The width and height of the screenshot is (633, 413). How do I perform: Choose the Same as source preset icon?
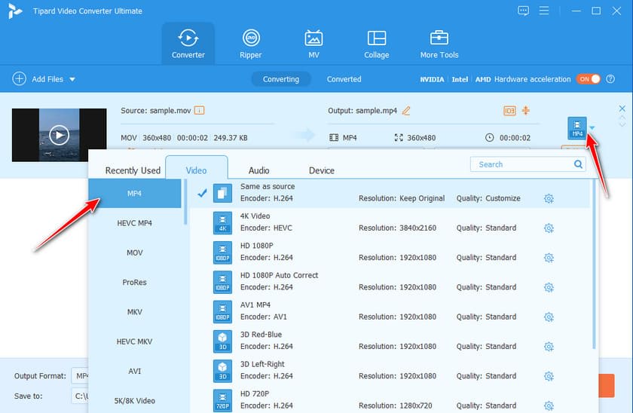222,194
